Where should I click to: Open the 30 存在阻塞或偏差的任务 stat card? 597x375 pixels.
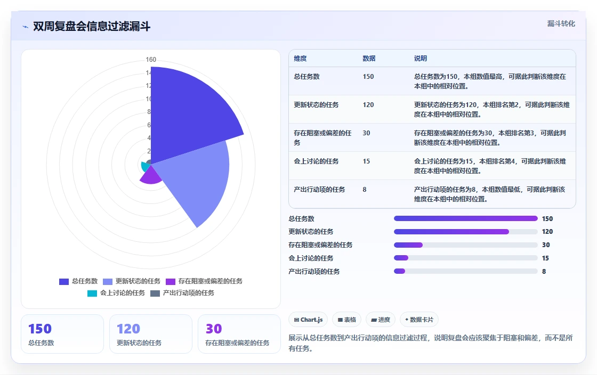click(239, 334)
